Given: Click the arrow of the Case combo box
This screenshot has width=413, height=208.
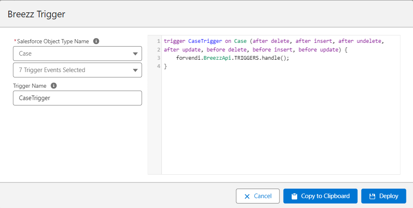Looking at the screenshot, I should [135, 54].
